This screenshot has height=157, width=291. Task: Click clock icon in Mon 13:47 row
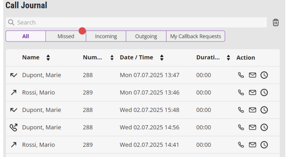[x=264, y=75]
